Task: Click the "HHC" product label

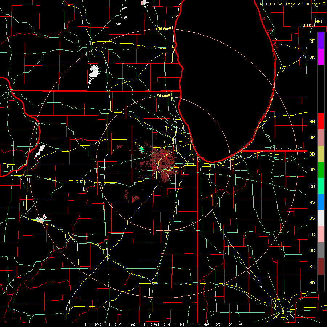Action: tap(319, 22)
